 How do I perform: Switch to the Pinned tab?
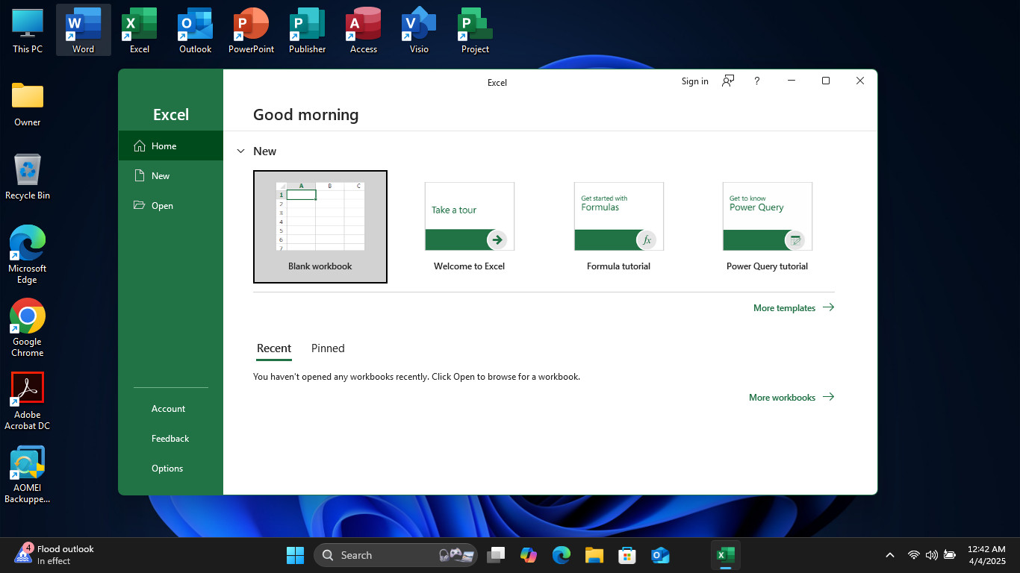point(328,348)
